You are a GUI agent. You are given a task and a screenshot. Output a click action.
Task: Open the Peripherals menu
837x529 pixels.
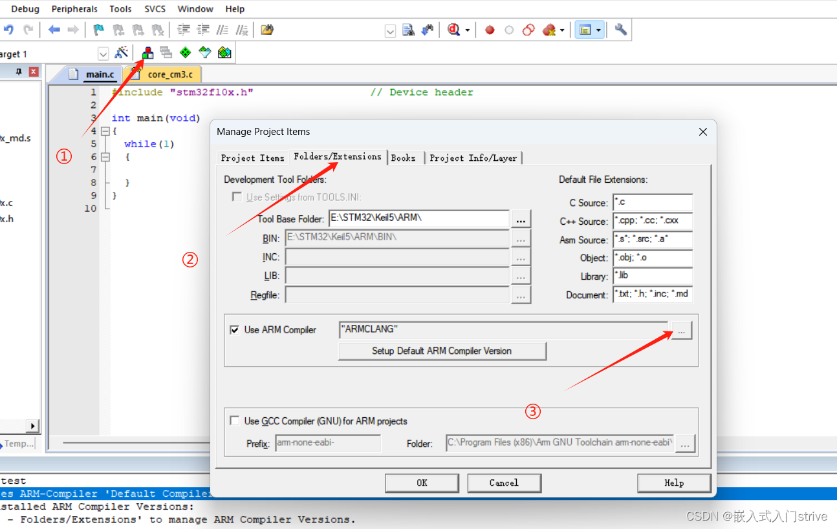pos(74,9)
